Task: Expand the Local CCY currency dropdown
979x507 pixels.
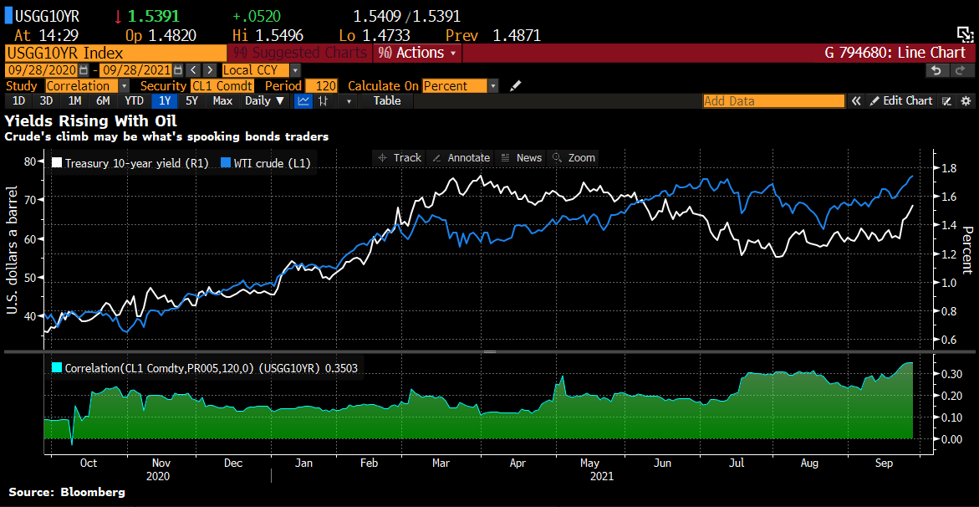Action: (295, 71)
